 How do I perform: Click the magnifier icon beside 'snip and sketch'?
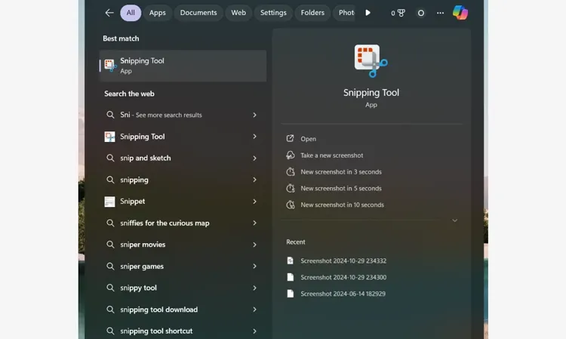pyautogui.click(x=110, y=158)
